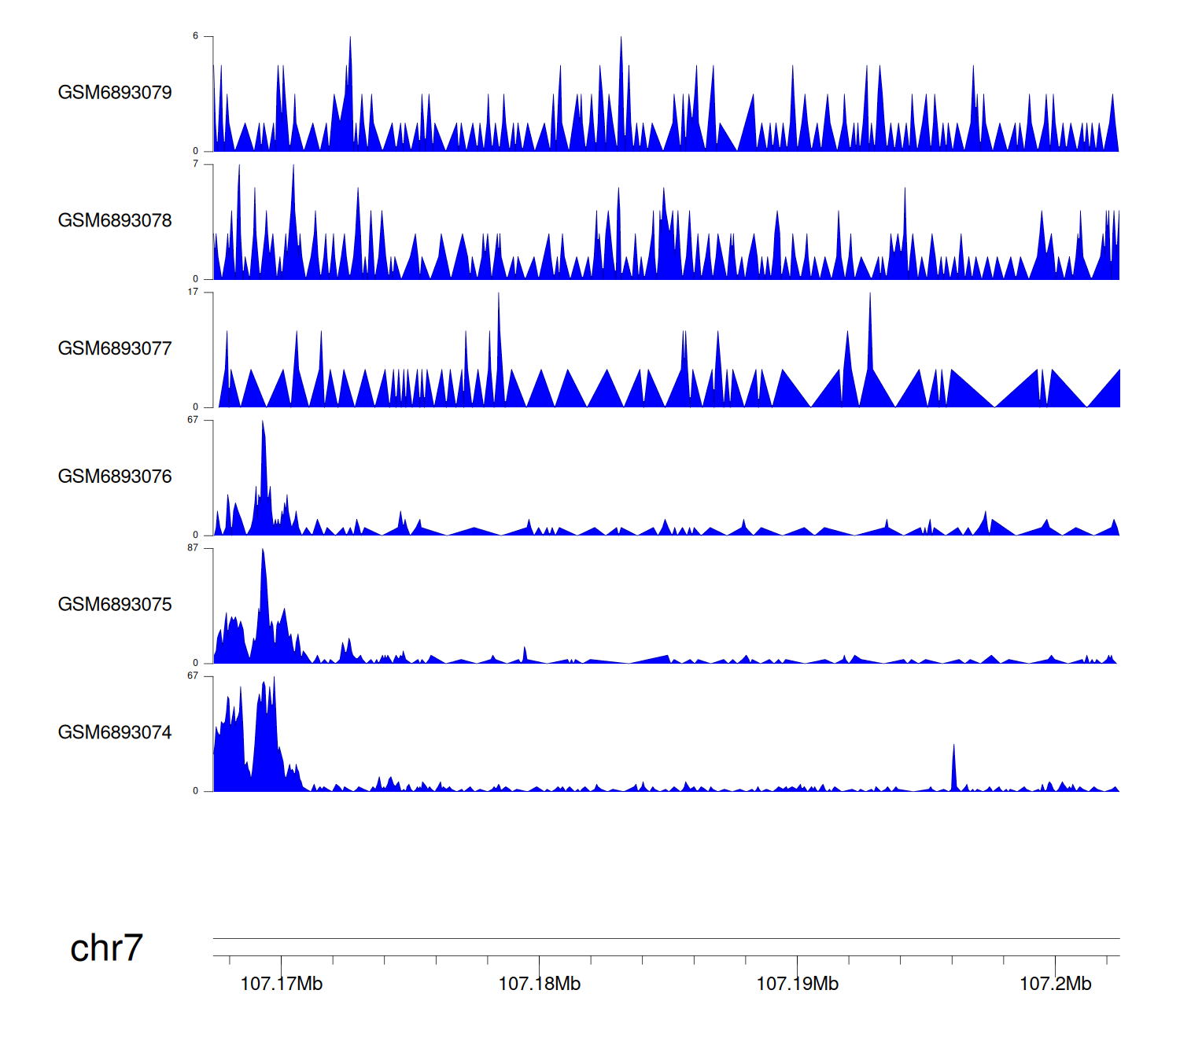This screenshot has width=1180, height=1038.
Task: Click the chr7 chromosome label
Action: tap(106, 948)
